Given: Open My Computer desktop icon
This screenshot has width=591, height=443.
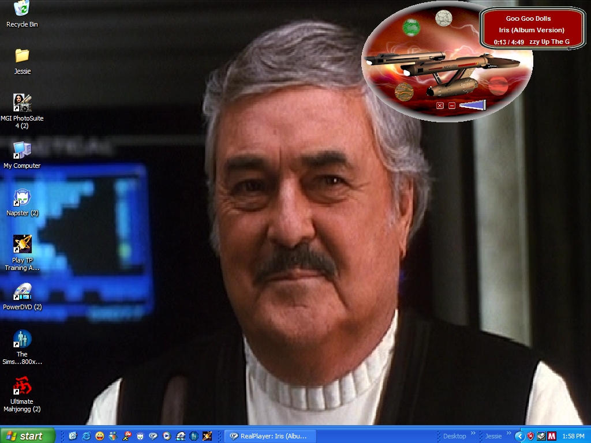Looking at the screenshot, I should [x=22, y=155].
